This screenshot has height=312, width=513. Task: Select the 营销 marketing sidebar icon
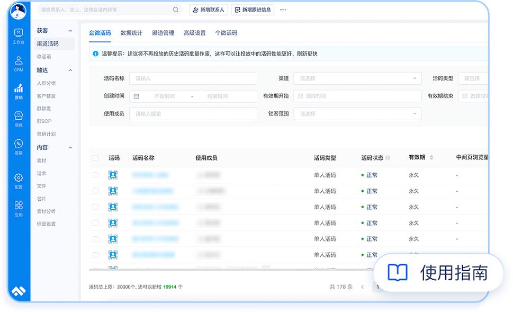(19, 91)
